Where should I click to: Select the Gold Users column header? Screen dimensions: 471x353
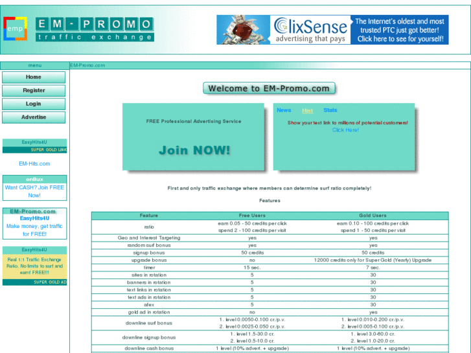(x=373, y=216)
